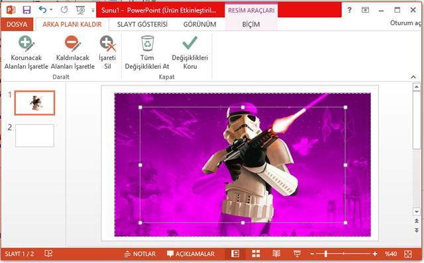Viewport: 424px width, 263px height.
Task: Open AÇIKLAMALAR comments pane
Action: (191, 254)
